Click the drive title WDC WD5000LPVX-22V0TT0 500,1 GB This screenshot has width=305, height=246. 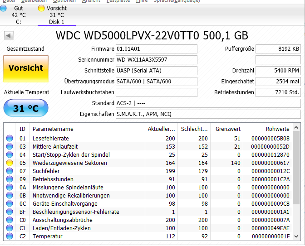coord(152,35)
